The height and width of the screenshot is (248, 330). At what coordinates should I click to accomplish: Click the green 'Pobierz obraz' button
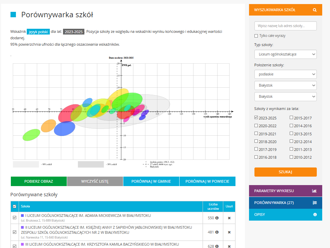click(39, 181)
